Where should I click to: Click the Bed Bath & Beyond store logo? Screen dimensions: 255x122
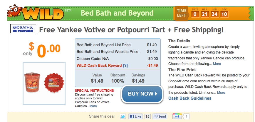[23, 29]
